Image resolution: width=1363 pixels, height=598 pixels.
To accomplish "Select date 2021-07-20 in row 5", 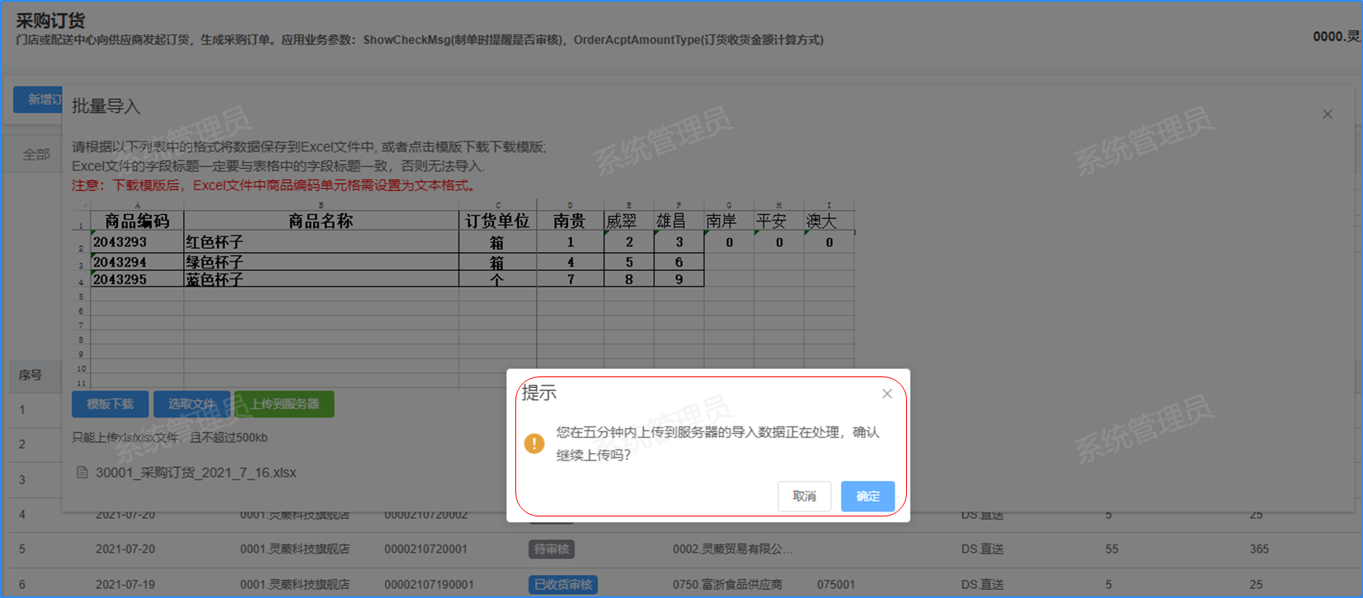I will point(125,549).
